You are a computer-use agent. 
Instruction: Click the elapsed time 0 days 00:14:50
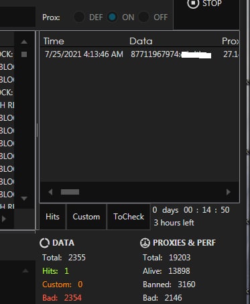(191, 210)
